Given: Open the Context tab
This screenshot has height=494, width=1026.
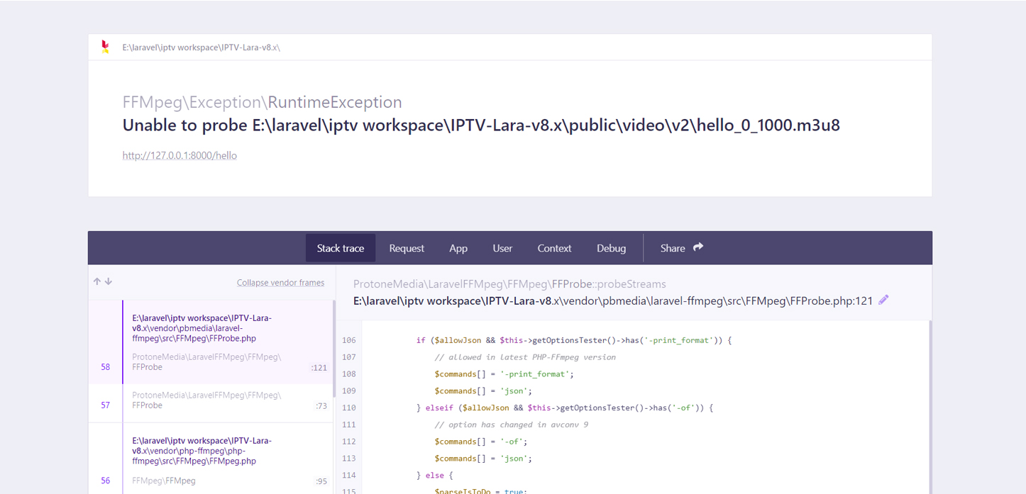Looking at the screenshot, I should [554, 248].
